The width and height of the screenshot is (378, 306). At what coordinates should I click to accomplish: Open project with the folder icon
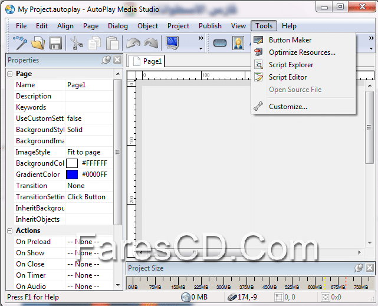[x=38, y=43]
